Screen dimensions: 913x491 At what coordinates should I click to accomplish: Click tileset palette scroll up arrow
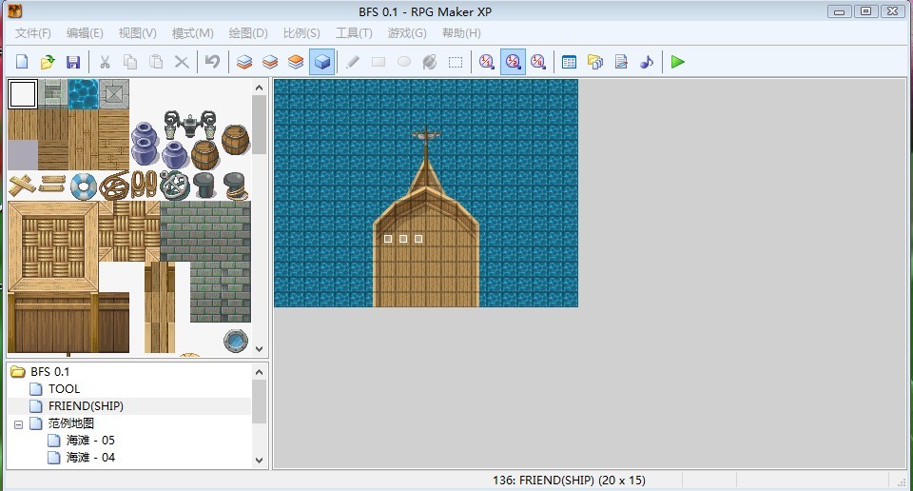click(x=259, y=88)
